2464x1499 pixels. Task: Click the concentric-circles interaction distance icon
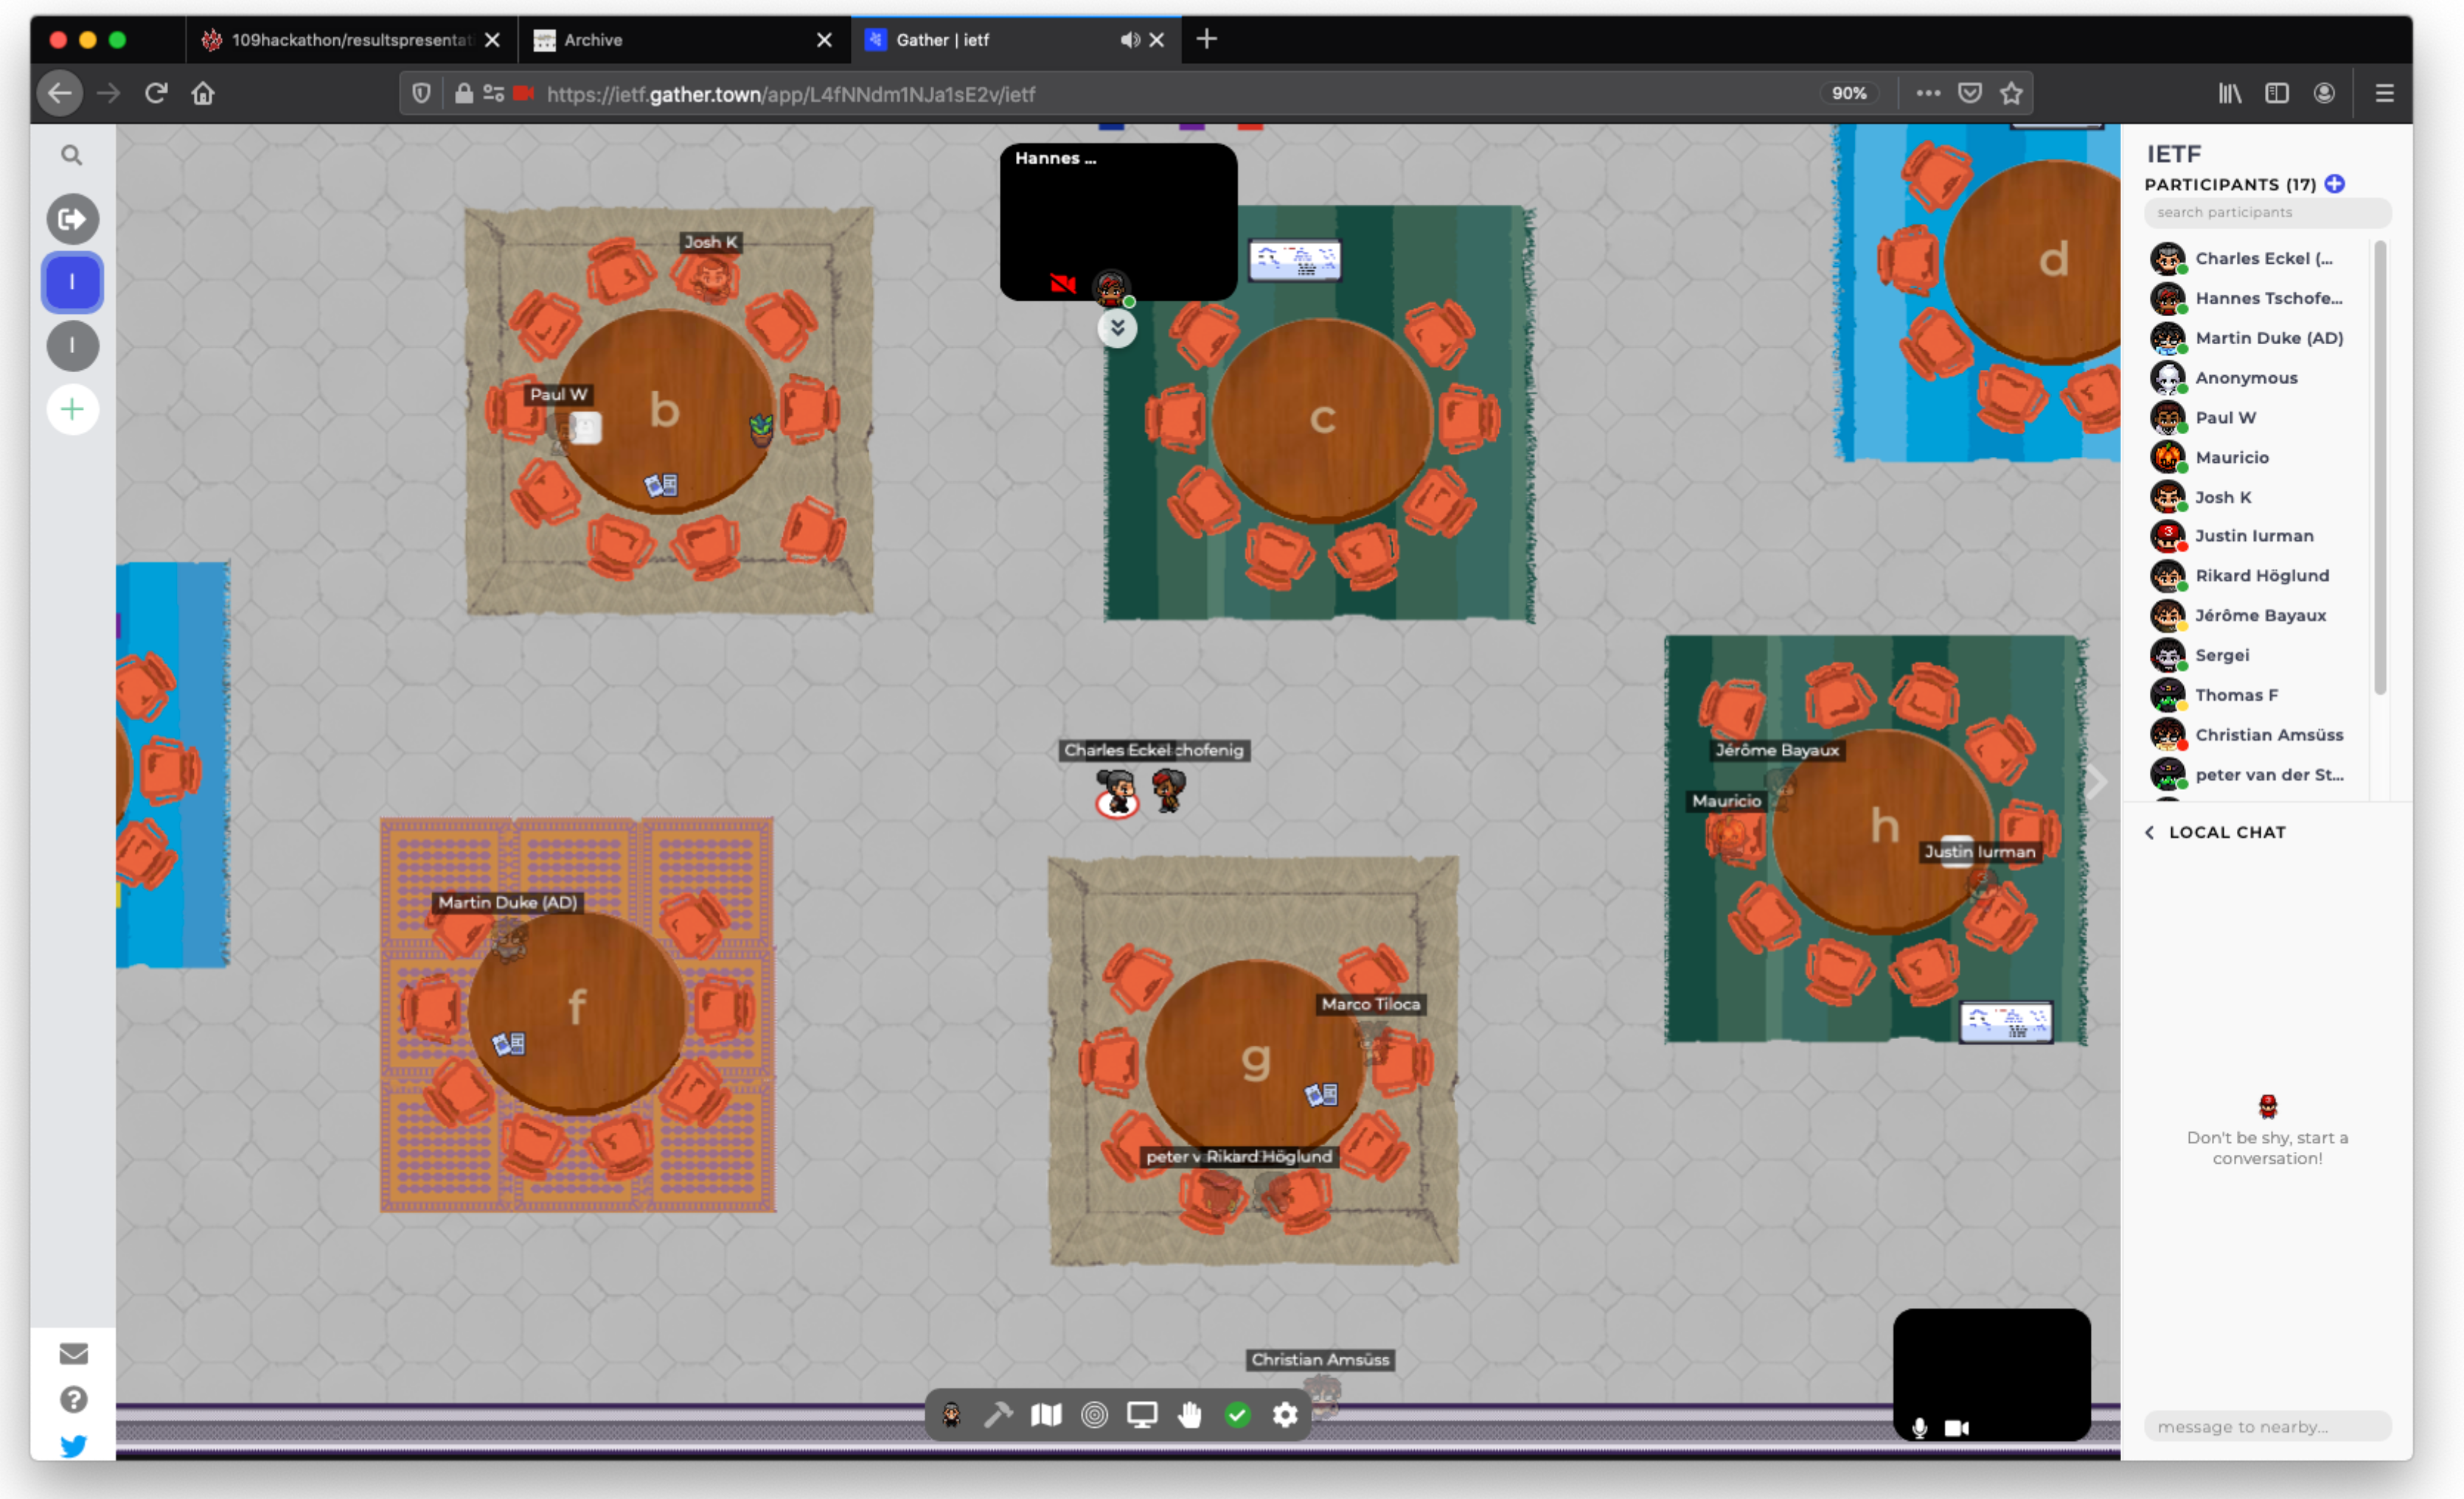coord(1094,1414)
